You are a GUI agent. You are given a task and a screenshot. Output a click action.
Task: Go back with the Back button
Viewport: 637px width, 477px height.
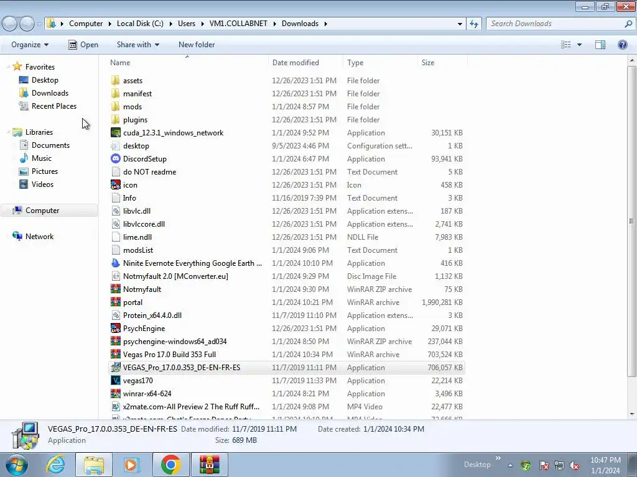[x=9, y=24]
